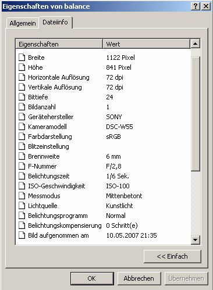Click the Mittenbetont value

pyautogui.click(x=124, y=196)
